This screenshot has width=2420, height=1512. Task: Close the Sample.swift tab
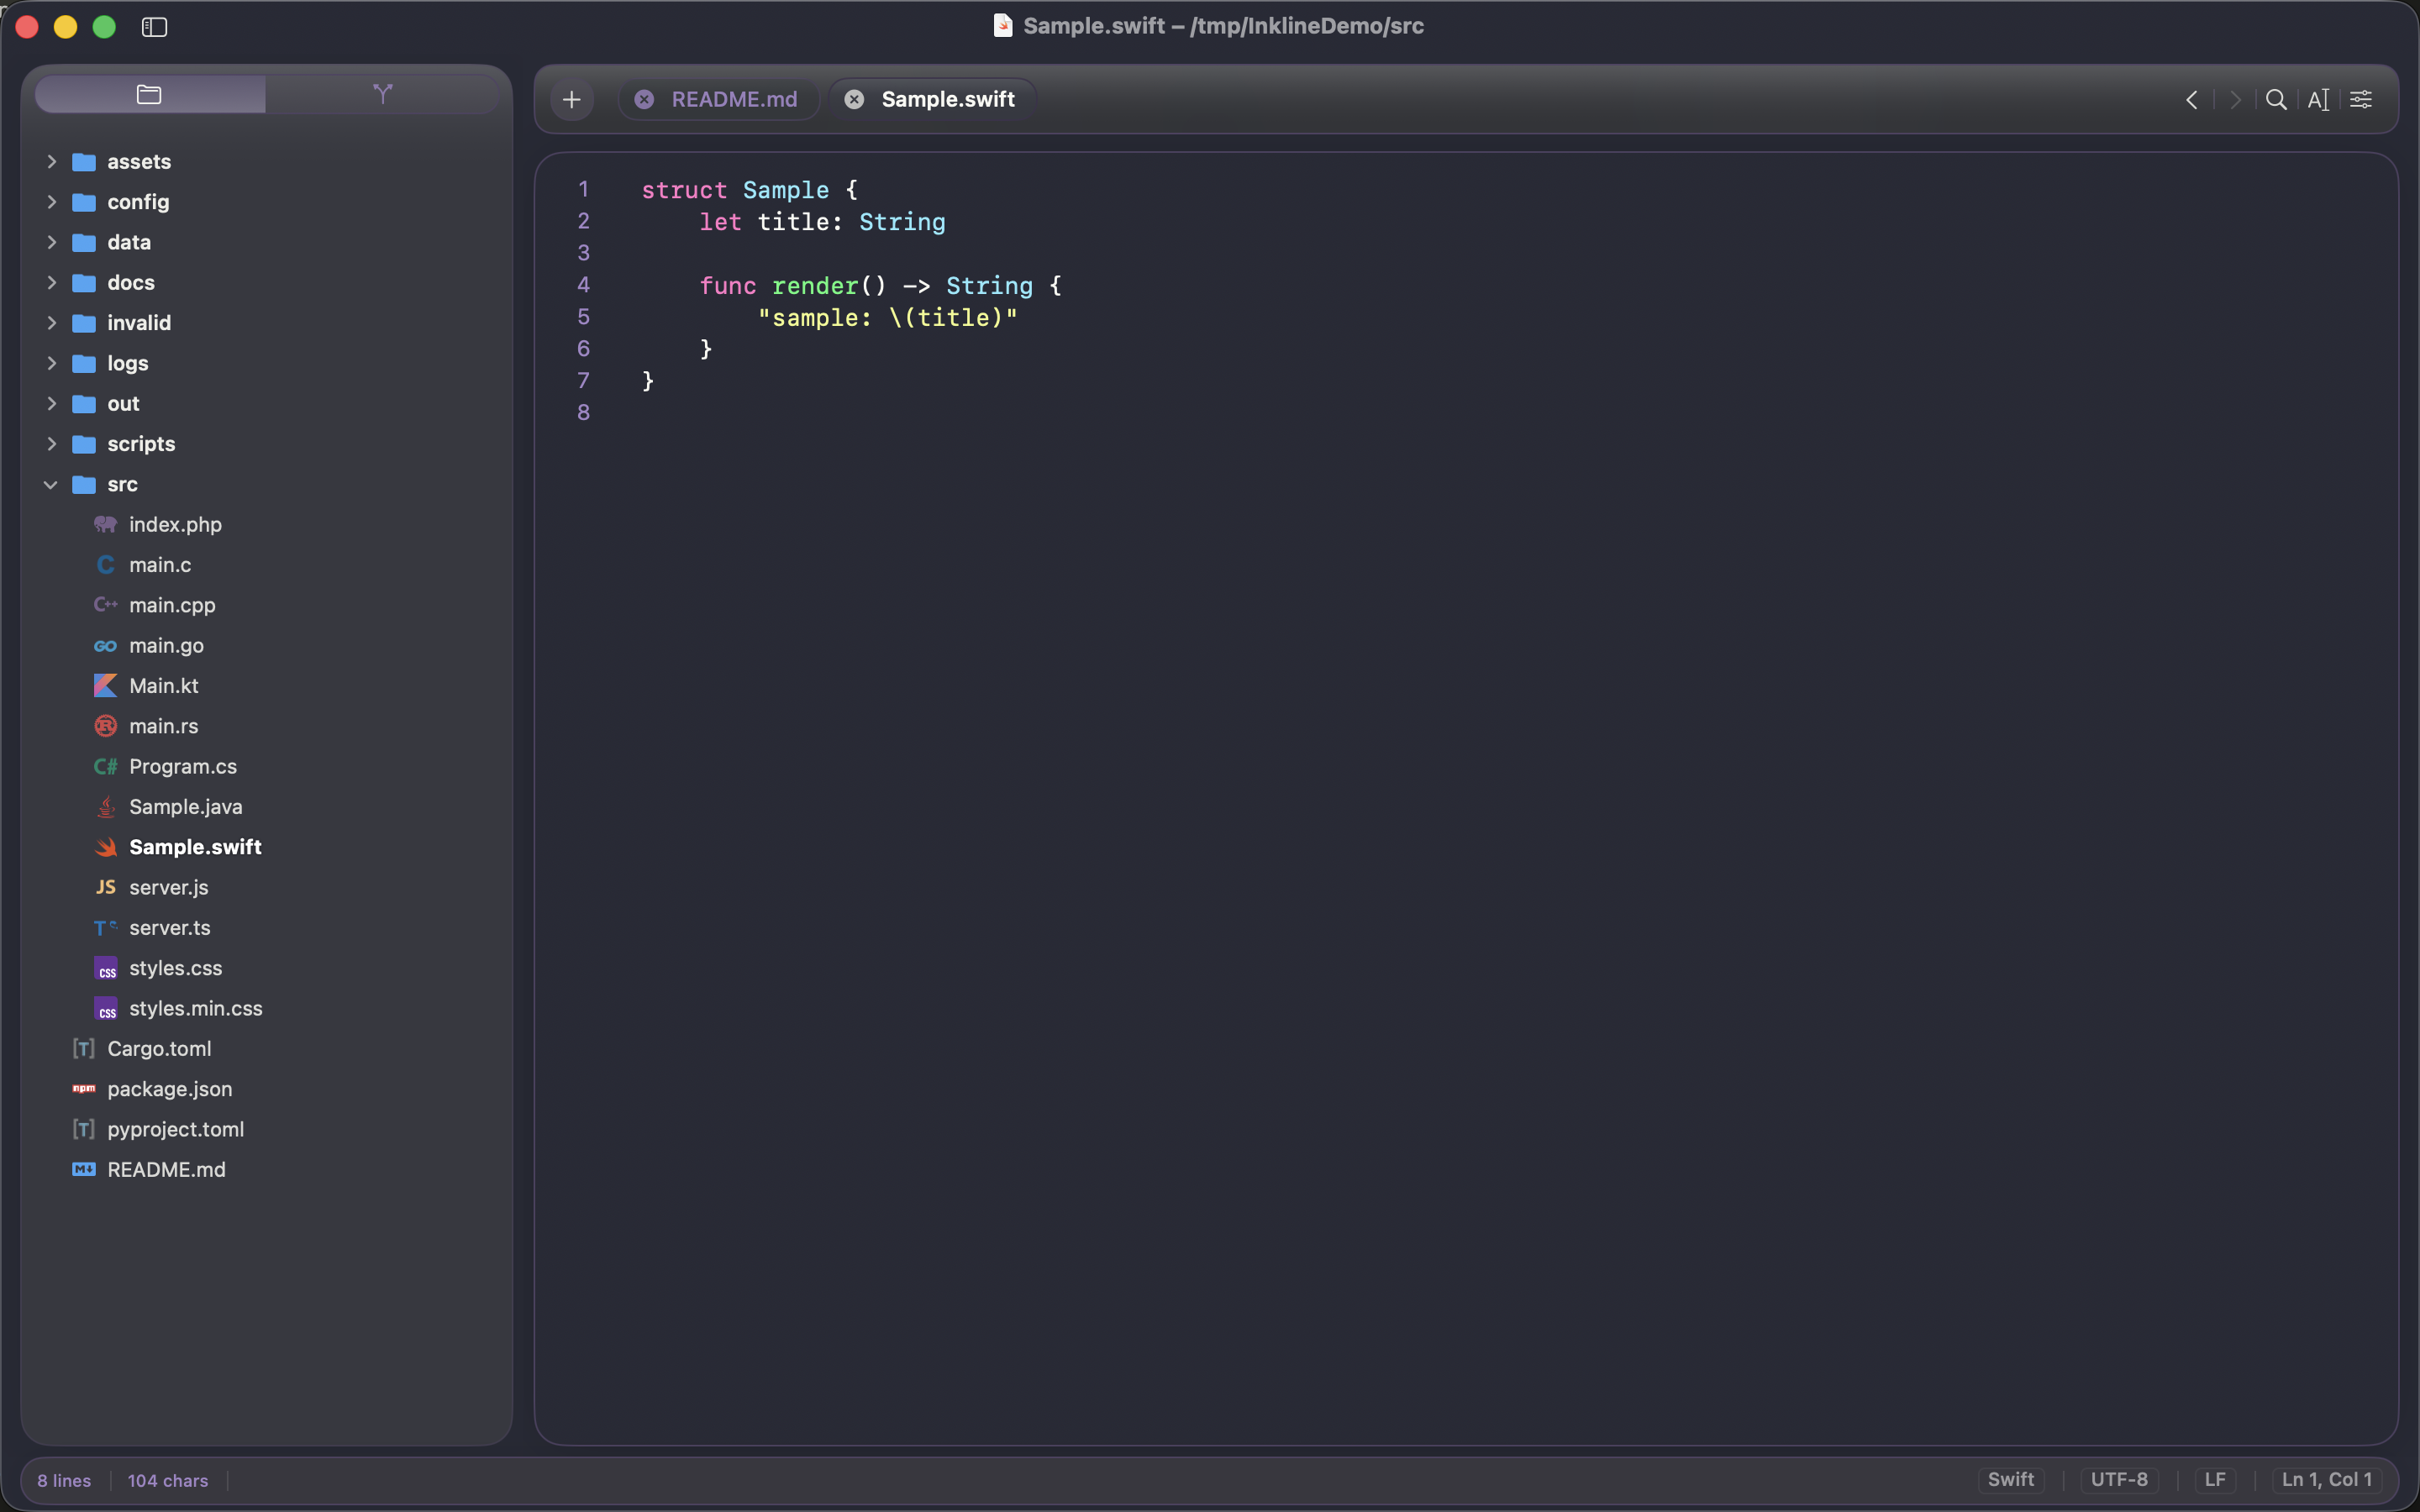point(854,99)
